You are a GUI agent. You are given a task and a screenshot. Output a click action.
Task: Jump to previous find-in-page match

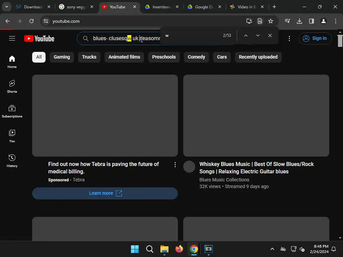pyautogui.click(x=246, y=35)
